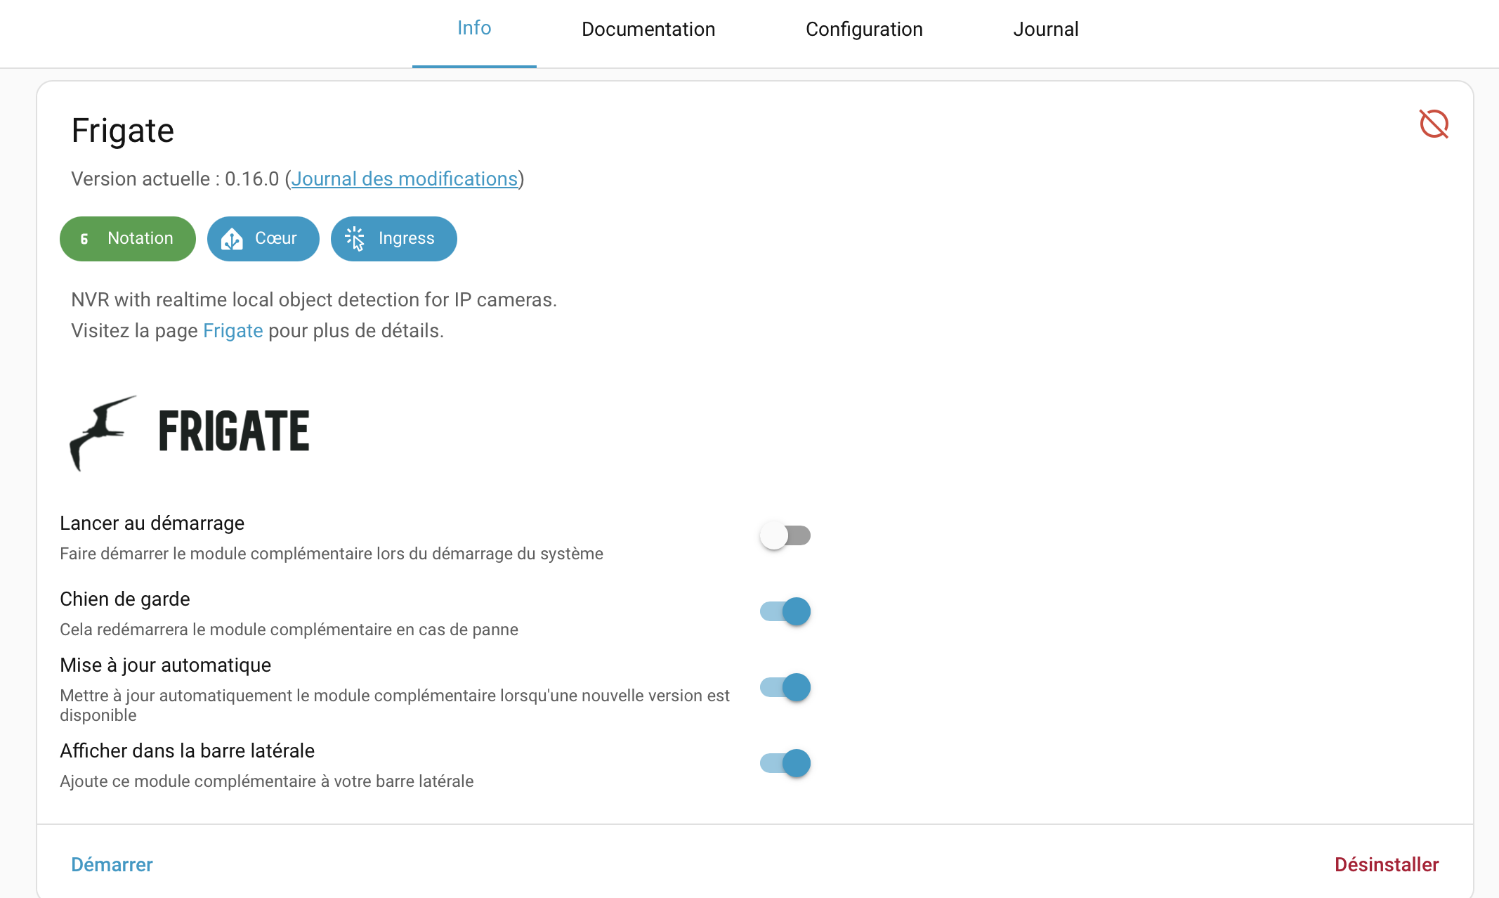The height and width of the screenshot is (898, 1499).
Task: Click the Home Assistant house icon in the Cœur chip
Action: (x=232, y=239)
